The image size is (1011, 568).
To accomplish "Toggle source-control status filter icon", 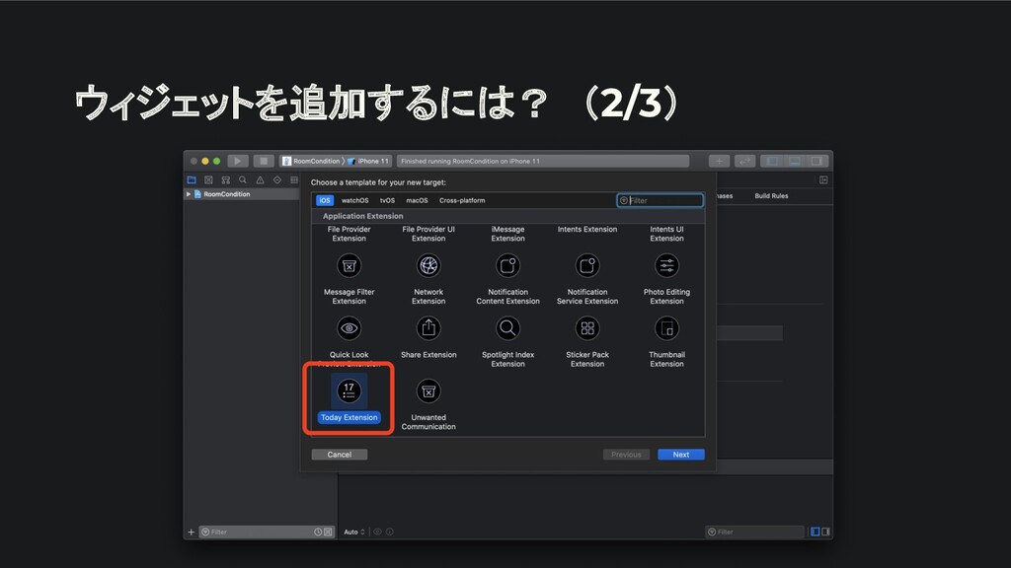I will pos(328,532).
